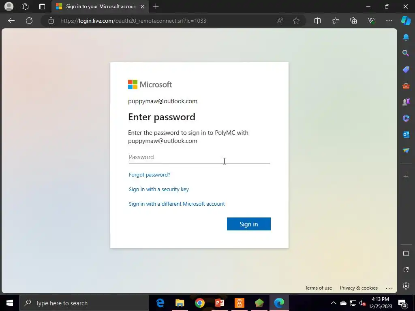415x311 pixels.
Task: Open sidebar Tools briefcase
Action: tap(406, 86)
